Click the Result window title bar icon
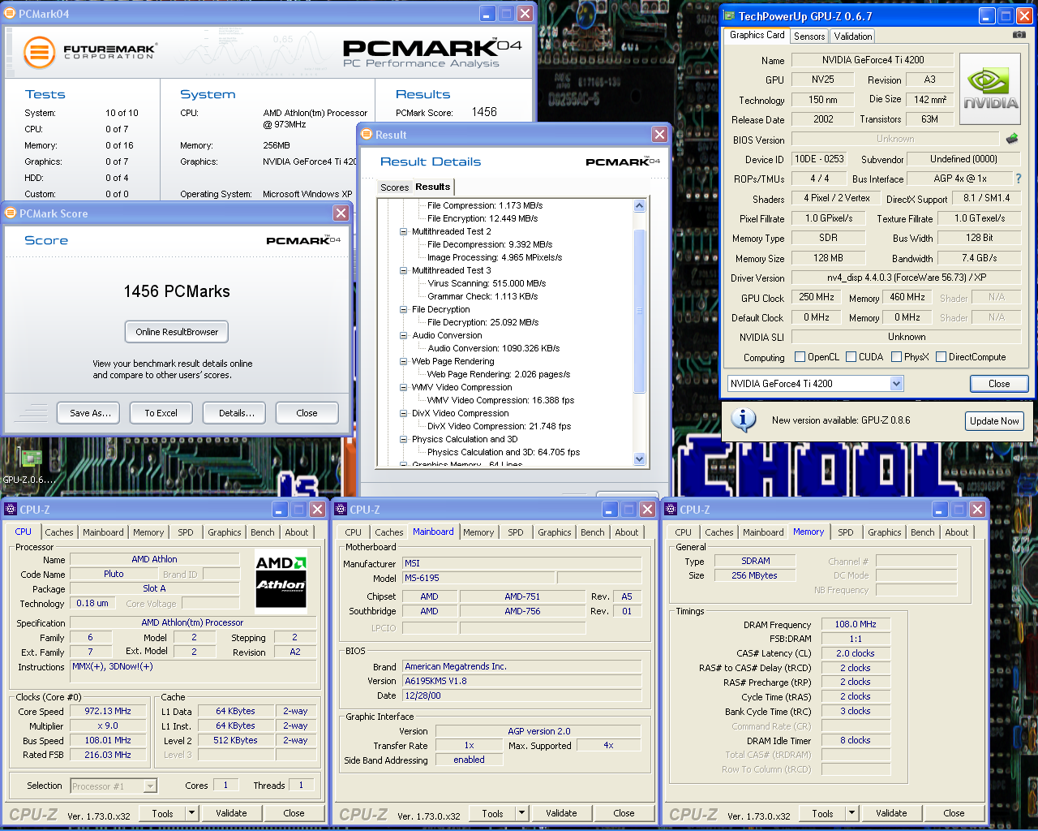 click(x=367, y=135)
